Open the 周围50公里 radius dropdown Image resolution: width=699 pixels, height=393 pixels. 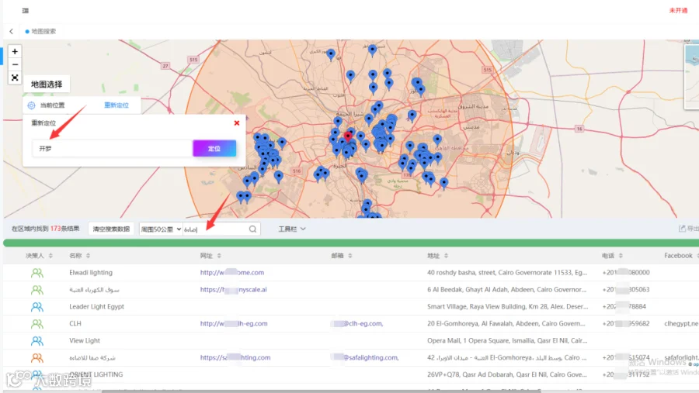[x=161, y=229]
